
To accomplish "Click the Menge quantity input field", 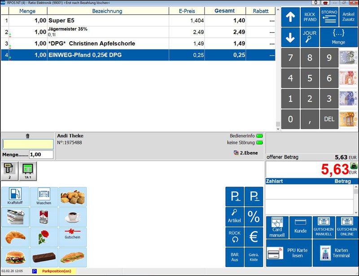I will [41, 154].
